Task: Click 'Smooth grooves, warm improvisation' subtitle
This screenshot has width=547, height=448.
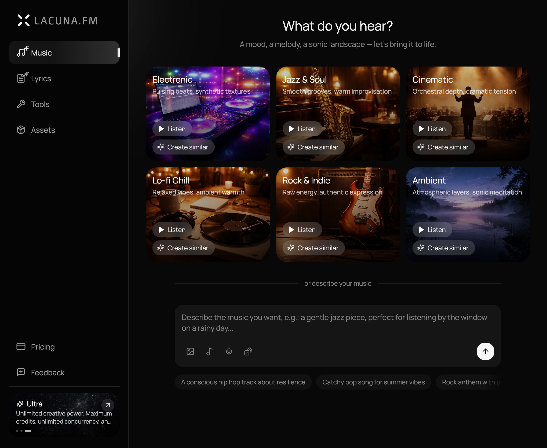Action: click(x=337, y=91)
